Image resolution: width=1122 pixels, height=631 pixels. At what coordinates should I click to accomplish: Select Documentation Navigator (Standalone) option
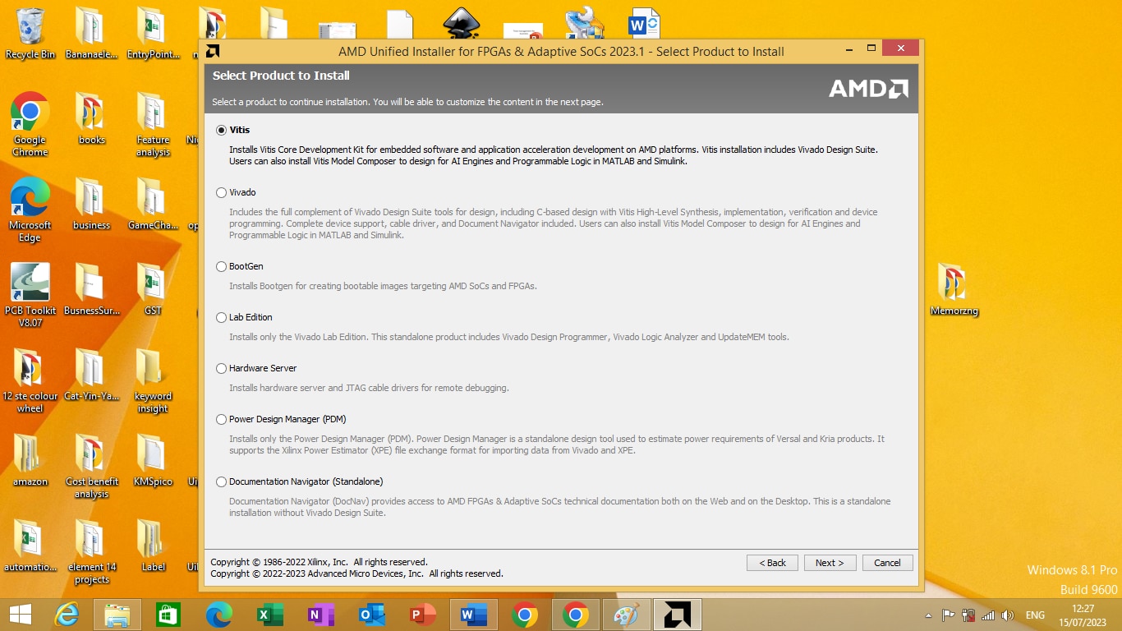(x=221, y=481)
